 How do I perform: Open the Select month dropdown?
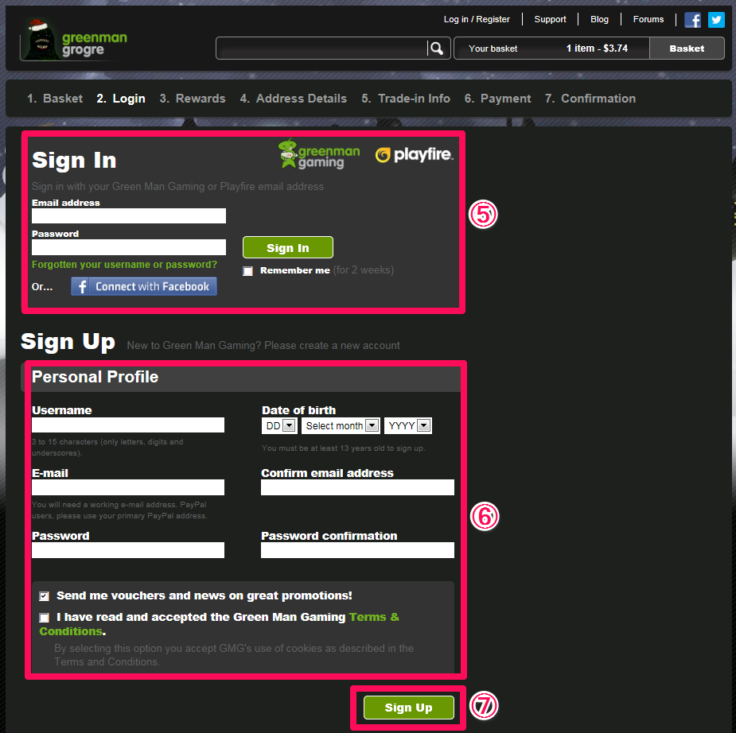point(341,426)
